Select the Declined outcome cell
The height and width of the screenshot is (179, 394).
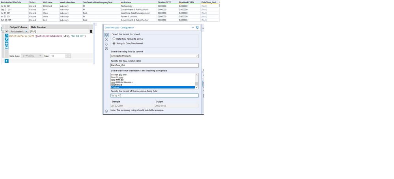tap(51, 6)
